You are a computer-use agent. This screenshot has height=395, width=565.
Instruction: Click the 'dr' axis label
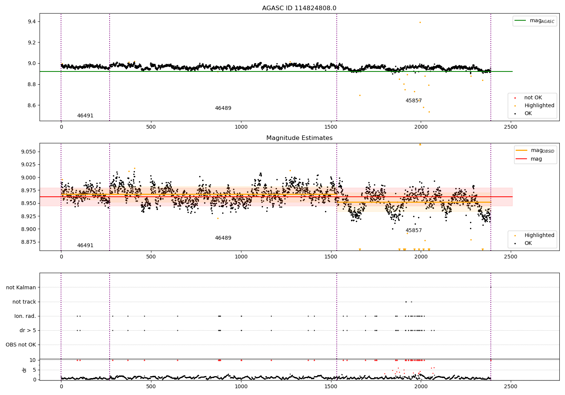pyautogui.click(x=24, y=370)
